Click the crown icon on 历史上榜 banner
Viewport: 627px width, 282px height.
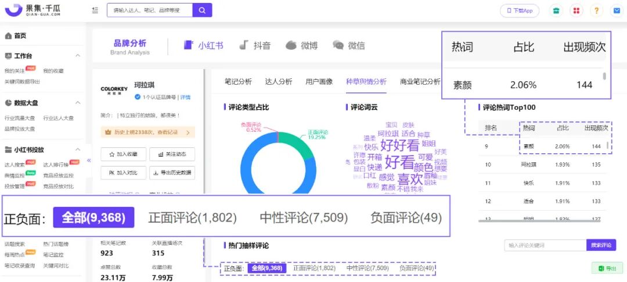tap(107, 132)
